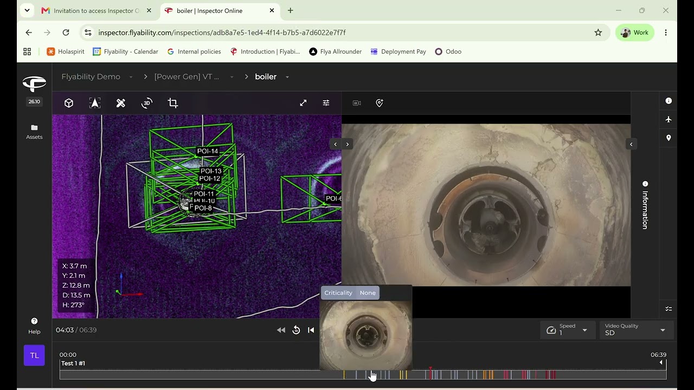Add a point of interest marker

pyautogui.click(x=380, y=103)
